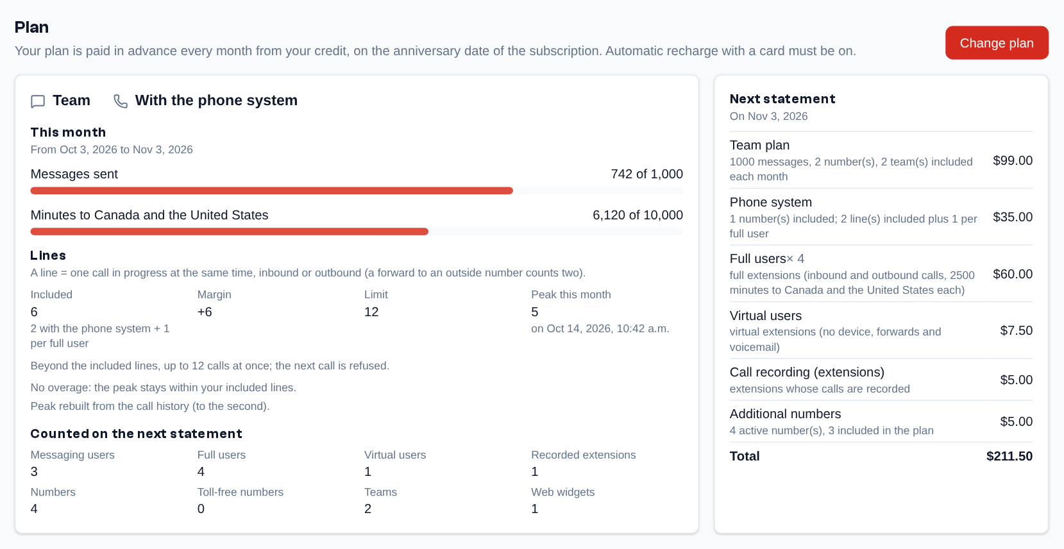This screenshot has height=549, width=1064.
Task: Click the 'Next statement' heading
Action: coord(782,99)
